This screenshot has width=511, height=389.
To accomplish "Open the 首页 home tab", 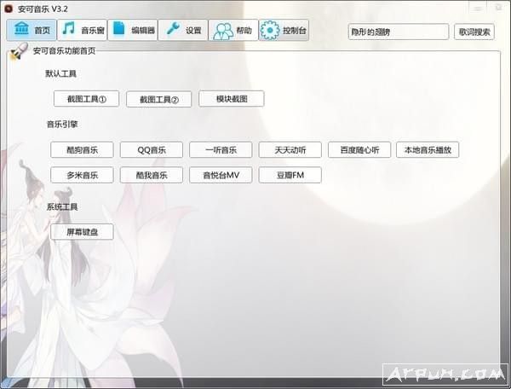I will tap(31, 31).
